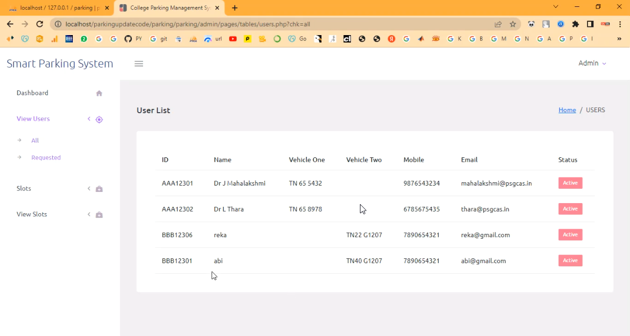Click the Dashboard home icon
Viewport: 630px width, 336px height.
[x=99, y=94]
